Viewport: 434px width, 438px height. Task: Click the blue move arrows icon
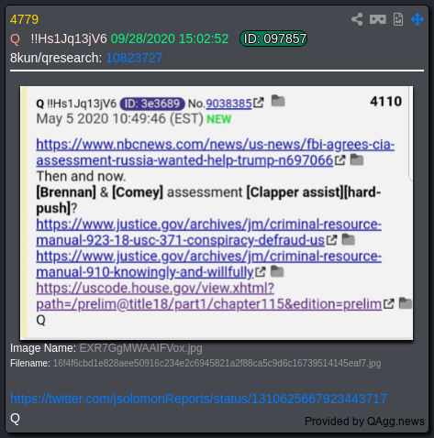[417, 19]
